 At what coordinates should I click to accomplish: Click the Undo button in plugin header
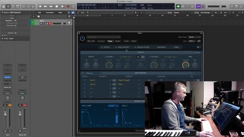tap(126, 41)
